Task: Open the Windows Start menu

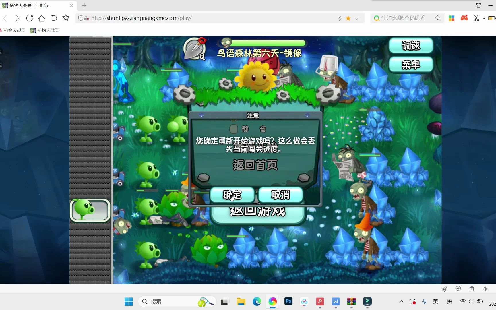Action: (129, 301)
